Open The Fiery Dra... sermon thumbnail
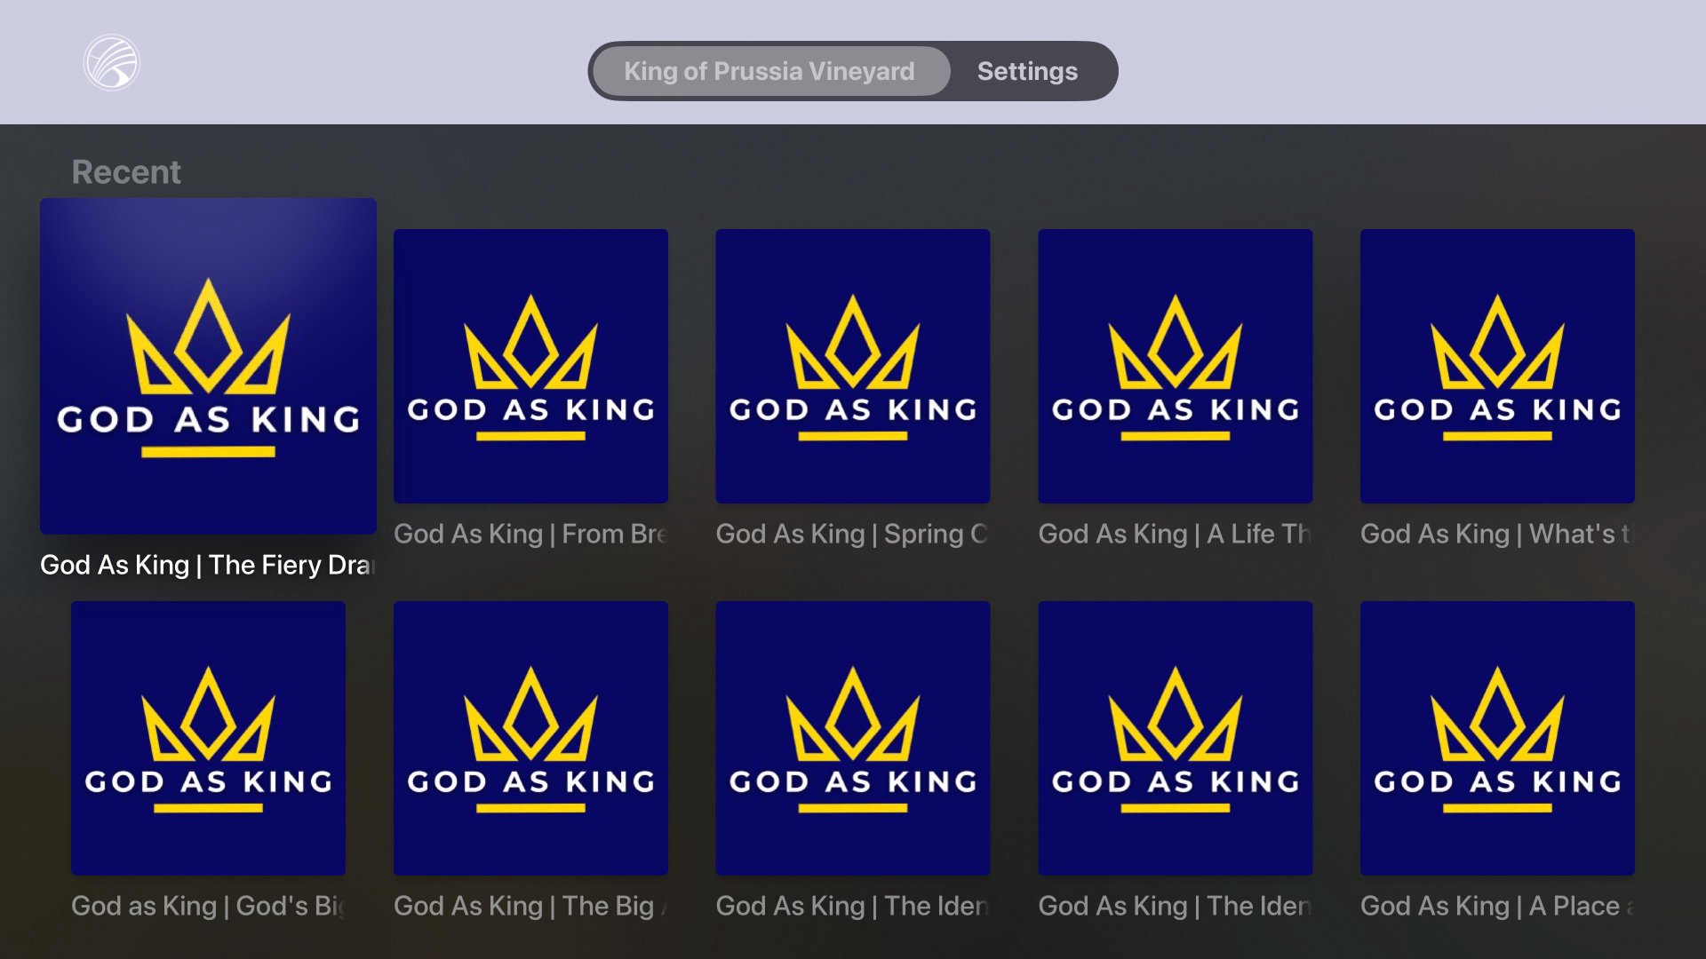 pos(208,366)
